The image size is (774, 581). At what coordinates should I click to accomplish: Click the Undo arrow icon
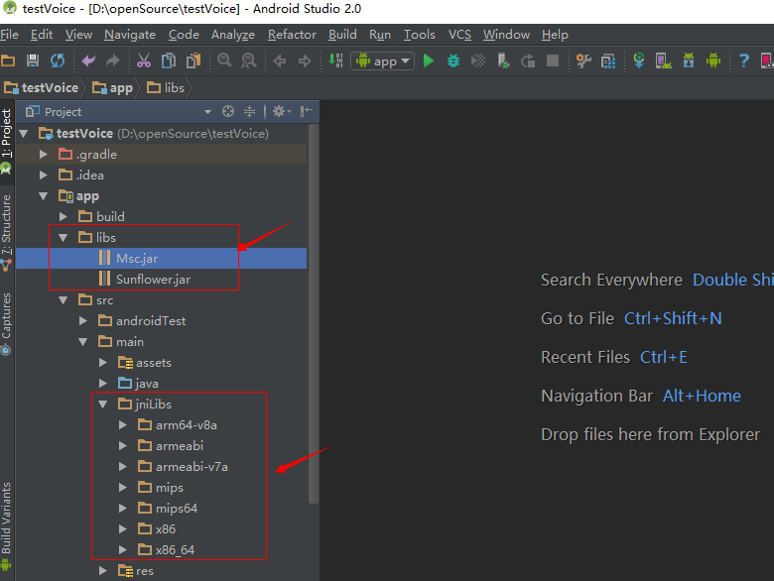click(x=89, y=61)
